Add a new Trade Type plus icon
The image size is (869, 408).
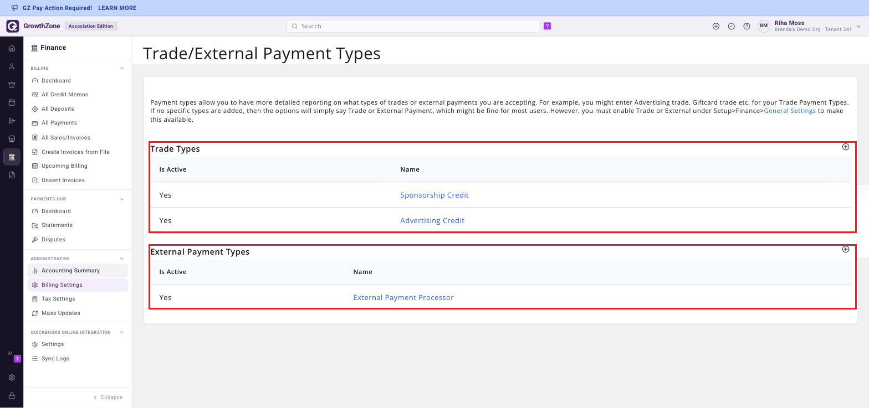point(846,147)
